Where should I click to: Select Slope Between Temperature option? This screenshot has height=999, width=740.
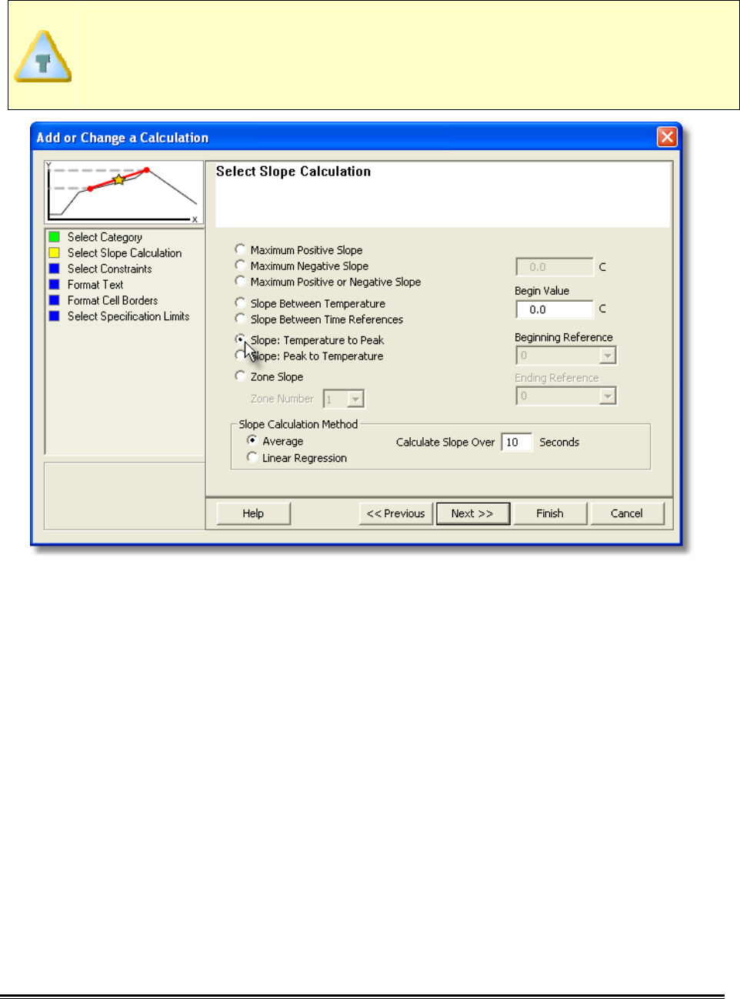pos(240,303)
